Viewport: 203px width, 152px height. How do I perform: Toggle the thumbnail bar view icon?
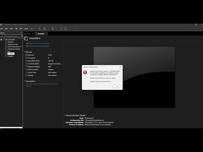62,29
